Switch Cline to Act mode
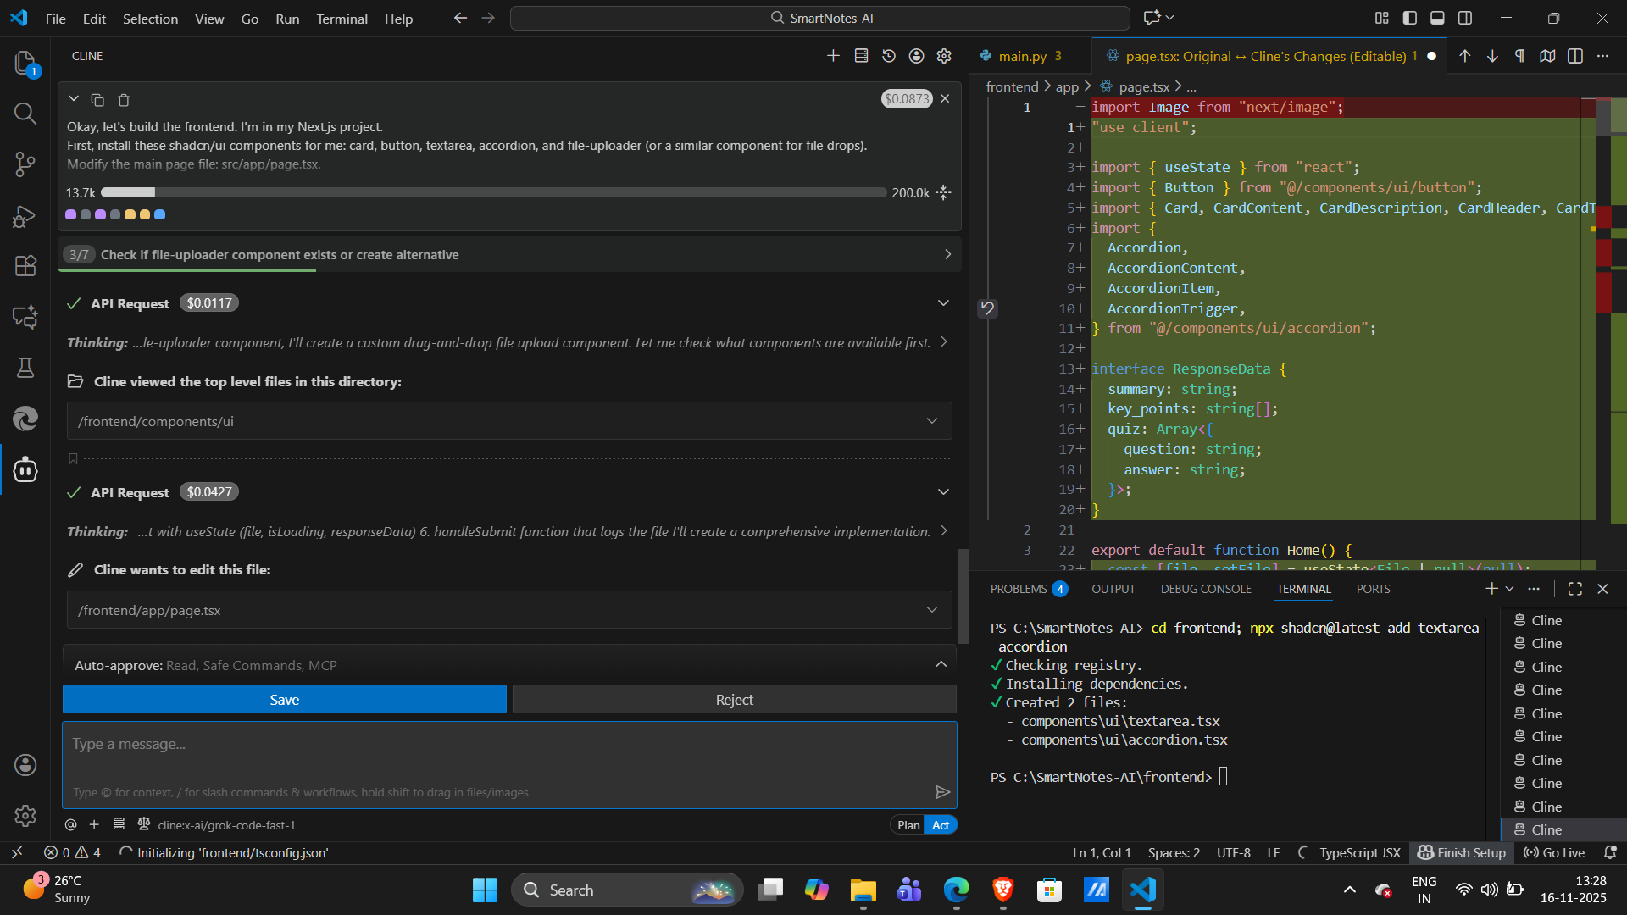Viewport: 1627px width, 915px height. [x=941, y=825]
